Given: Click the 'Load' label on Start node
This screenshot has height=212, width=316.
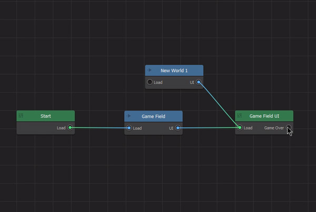Looking at the screenshot, I should point(61,128).
